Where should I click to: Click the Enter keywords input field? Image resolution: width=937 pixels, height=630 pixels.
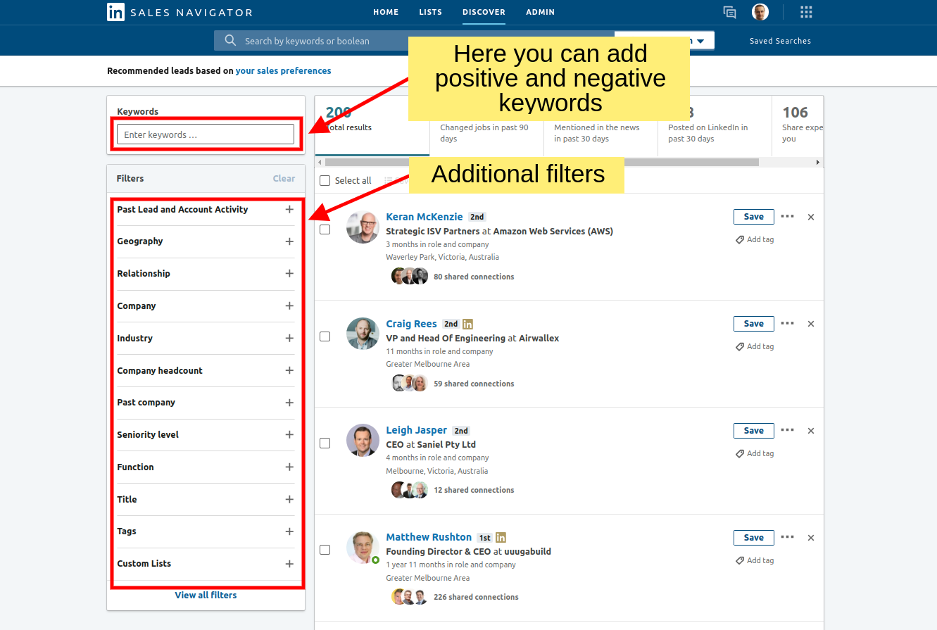pos(206,134)
